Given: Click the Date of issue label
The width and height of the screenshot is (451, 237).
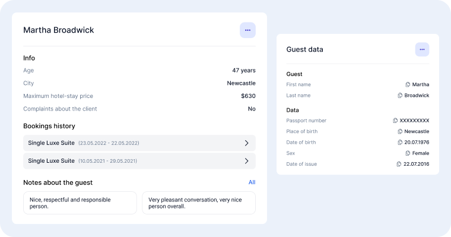Looking at the screenshot, I should [301, 164].
